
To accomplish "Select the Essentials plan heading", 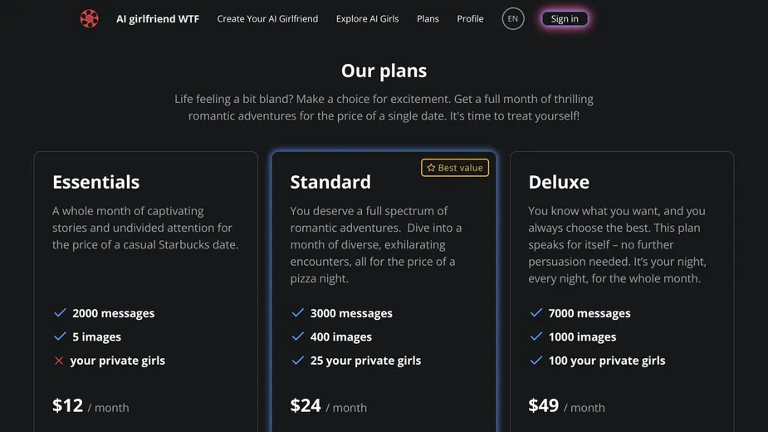I will (x=96, y=182).
